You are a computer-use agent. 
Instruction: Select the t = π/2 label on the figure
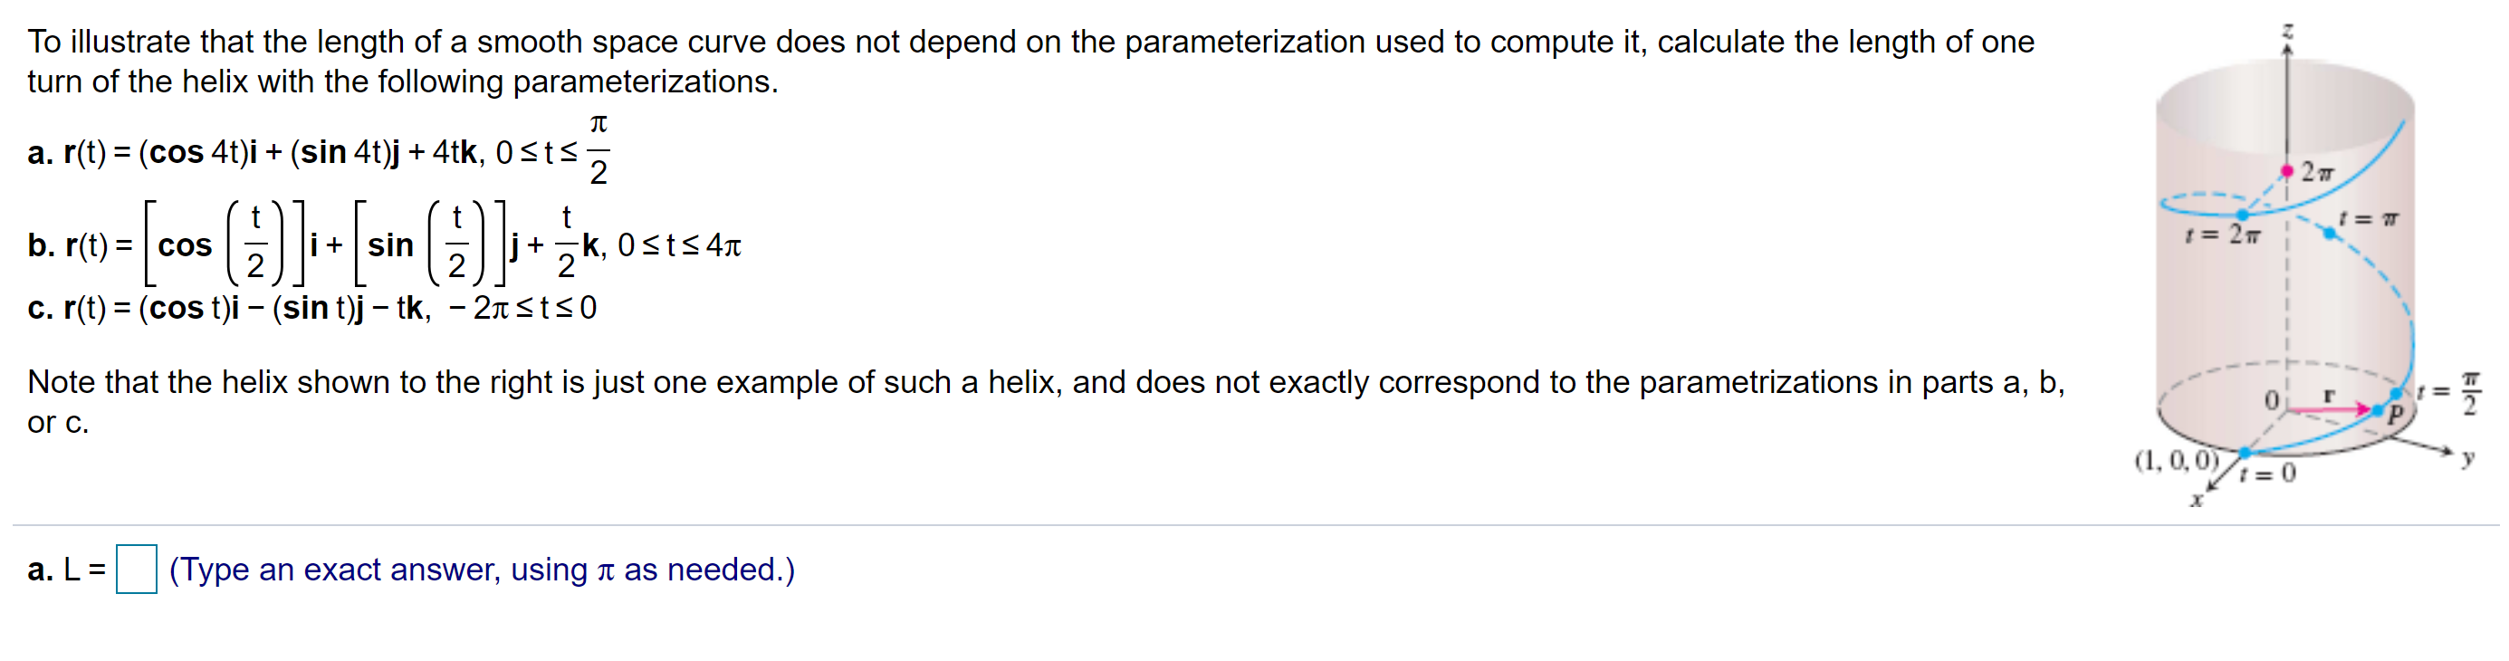[2448, 392]
